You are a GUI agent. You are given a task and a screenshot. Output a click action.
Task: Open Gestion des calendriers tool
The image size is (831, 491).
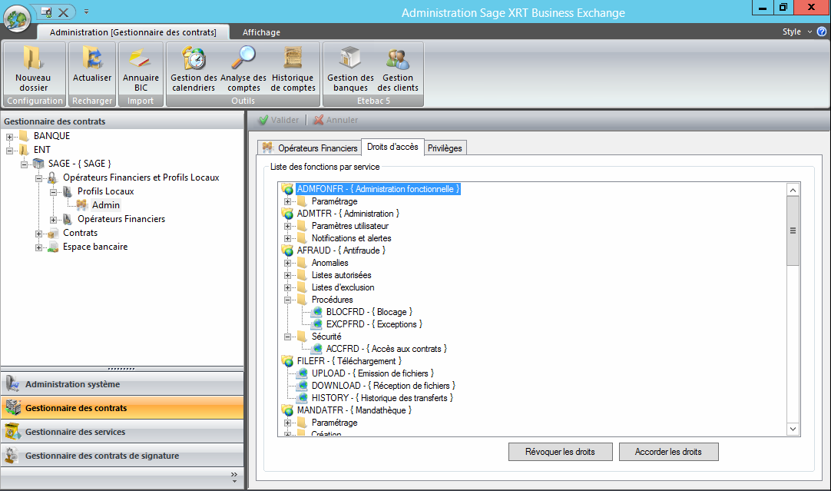(194, 60)
